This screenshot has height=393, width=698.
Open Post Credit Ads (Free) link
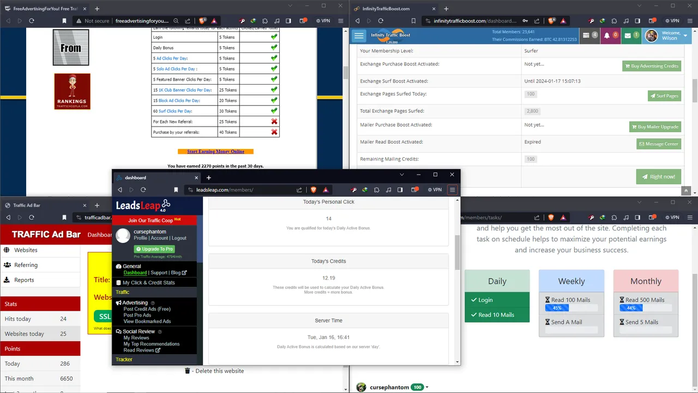click(x=147, y=309)
